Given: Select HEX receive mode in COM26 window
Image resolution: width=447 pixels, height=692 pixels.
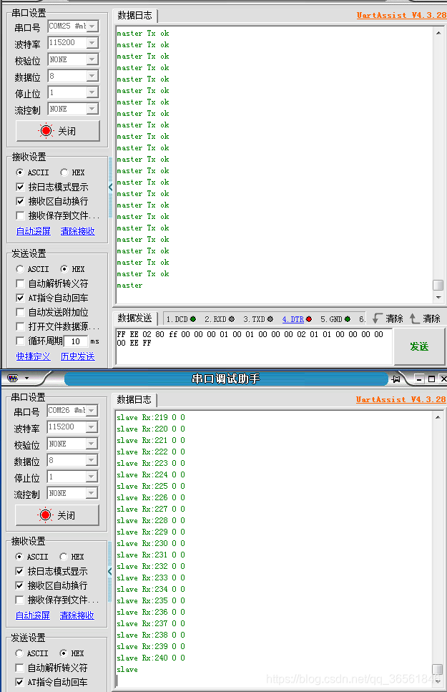Looking at the screenshot, I should coord(64,557).
